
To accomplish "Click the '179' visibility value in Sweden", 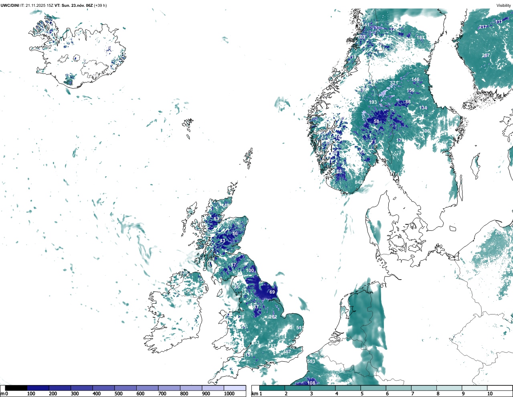I will click(400, 140).
